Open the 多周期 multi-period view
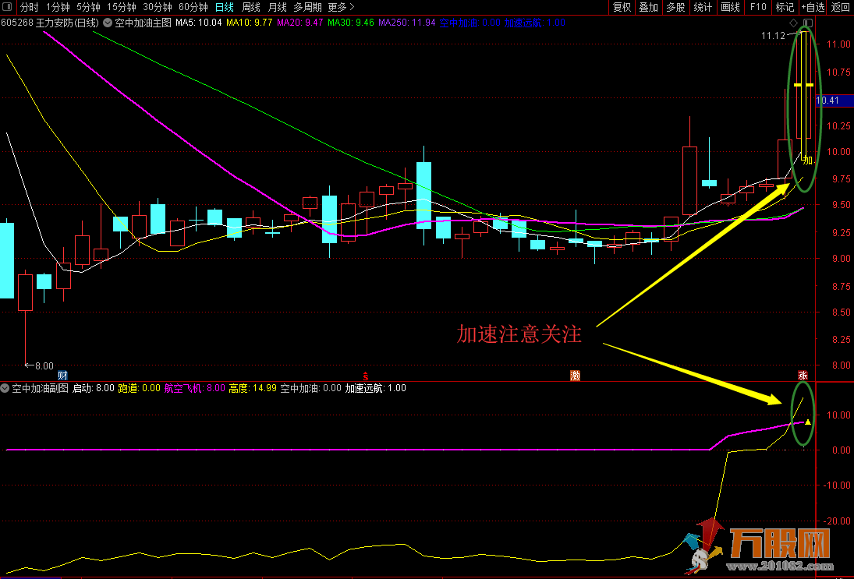 [x=308, y=7]
